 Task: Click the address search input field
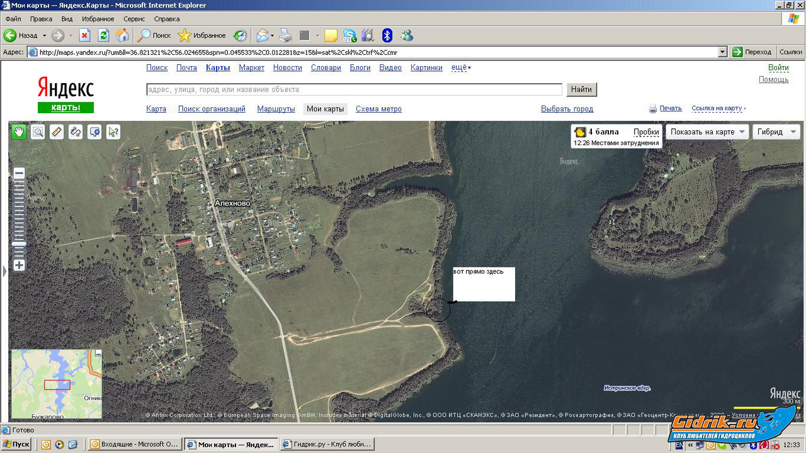[354, 89]
